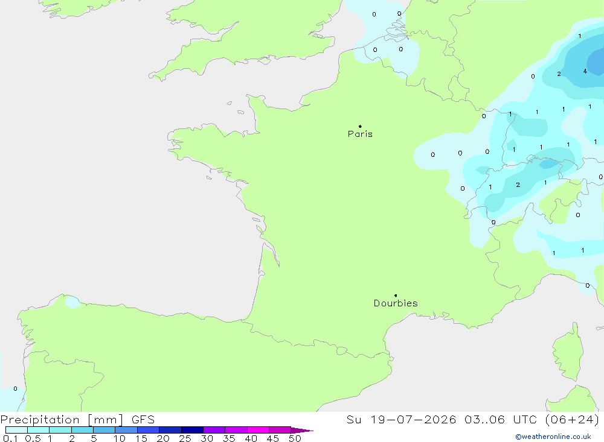Click the 30 mm purple legend swatch
Screen dimensions: 604x442
(214, 430)
